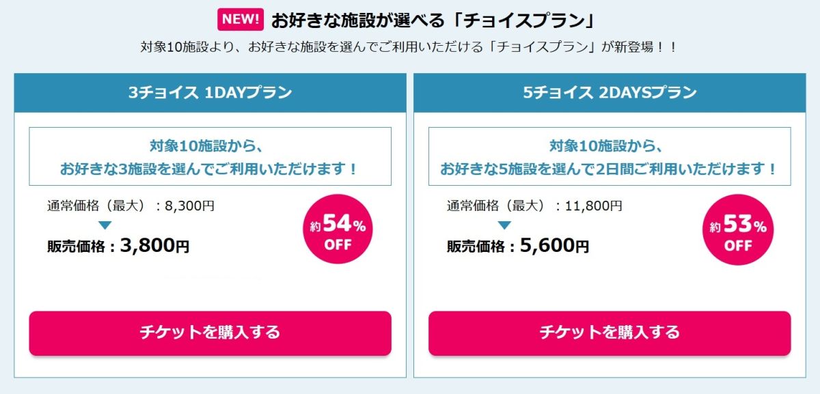Click the 5施設 2日間 description box
Image resolution: width=820 pixels, height=394 pixels.
point(610,156)
